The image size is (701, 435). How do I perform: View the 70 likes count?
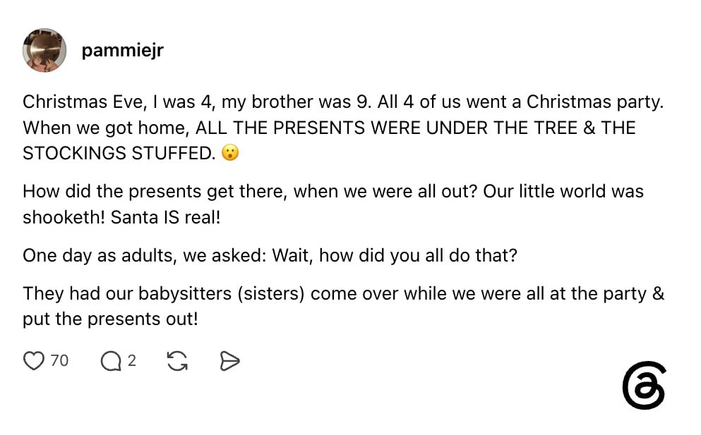click(59, 360)
